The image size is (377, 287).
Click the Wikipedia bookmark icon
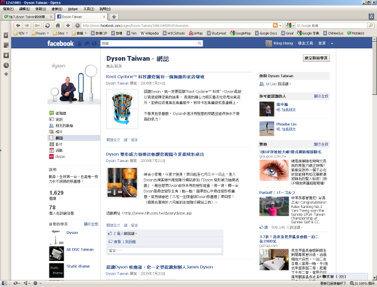pos(143,33)
